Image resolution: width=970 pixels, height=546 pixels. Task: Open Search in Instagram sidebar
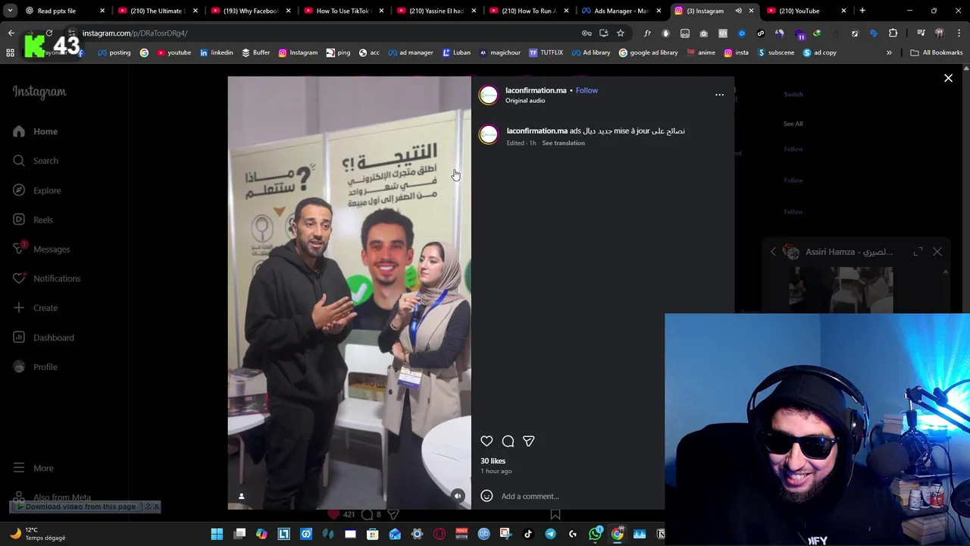[36, 161]
